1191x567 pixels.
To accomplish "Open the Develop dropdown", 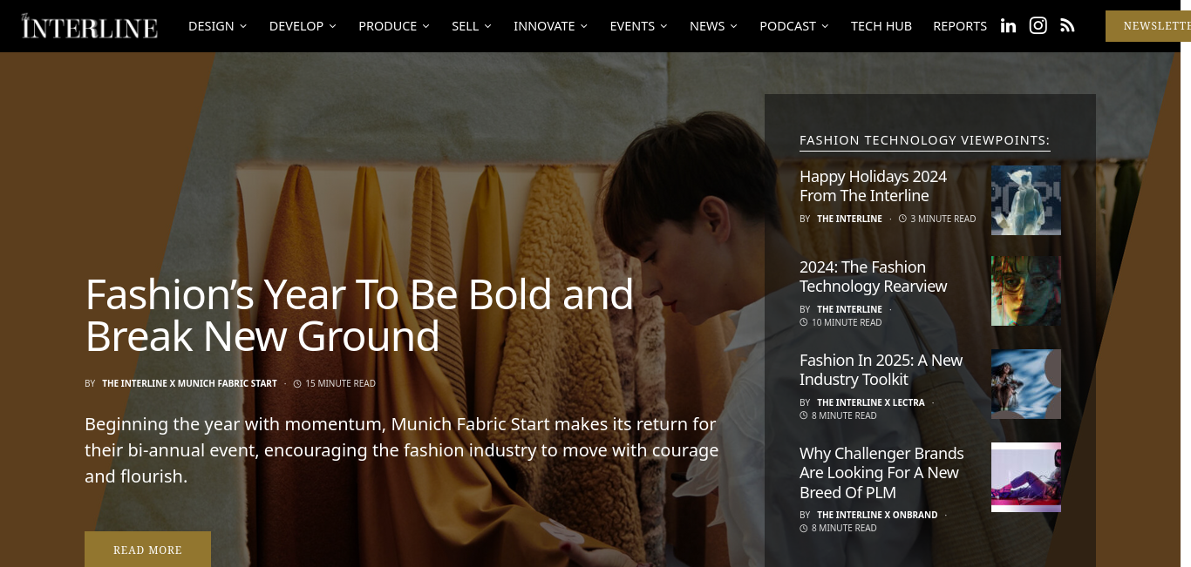I will click(x=303, y=26).
